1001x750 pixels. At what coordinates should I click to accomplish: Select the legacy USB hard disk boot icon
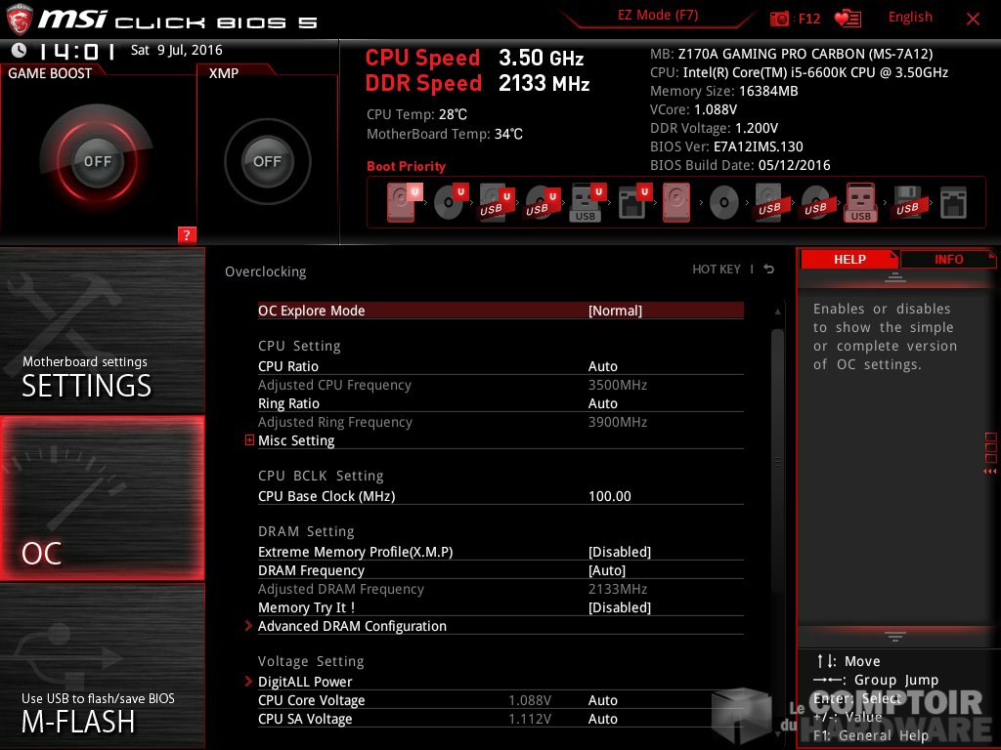click(769, 203)
